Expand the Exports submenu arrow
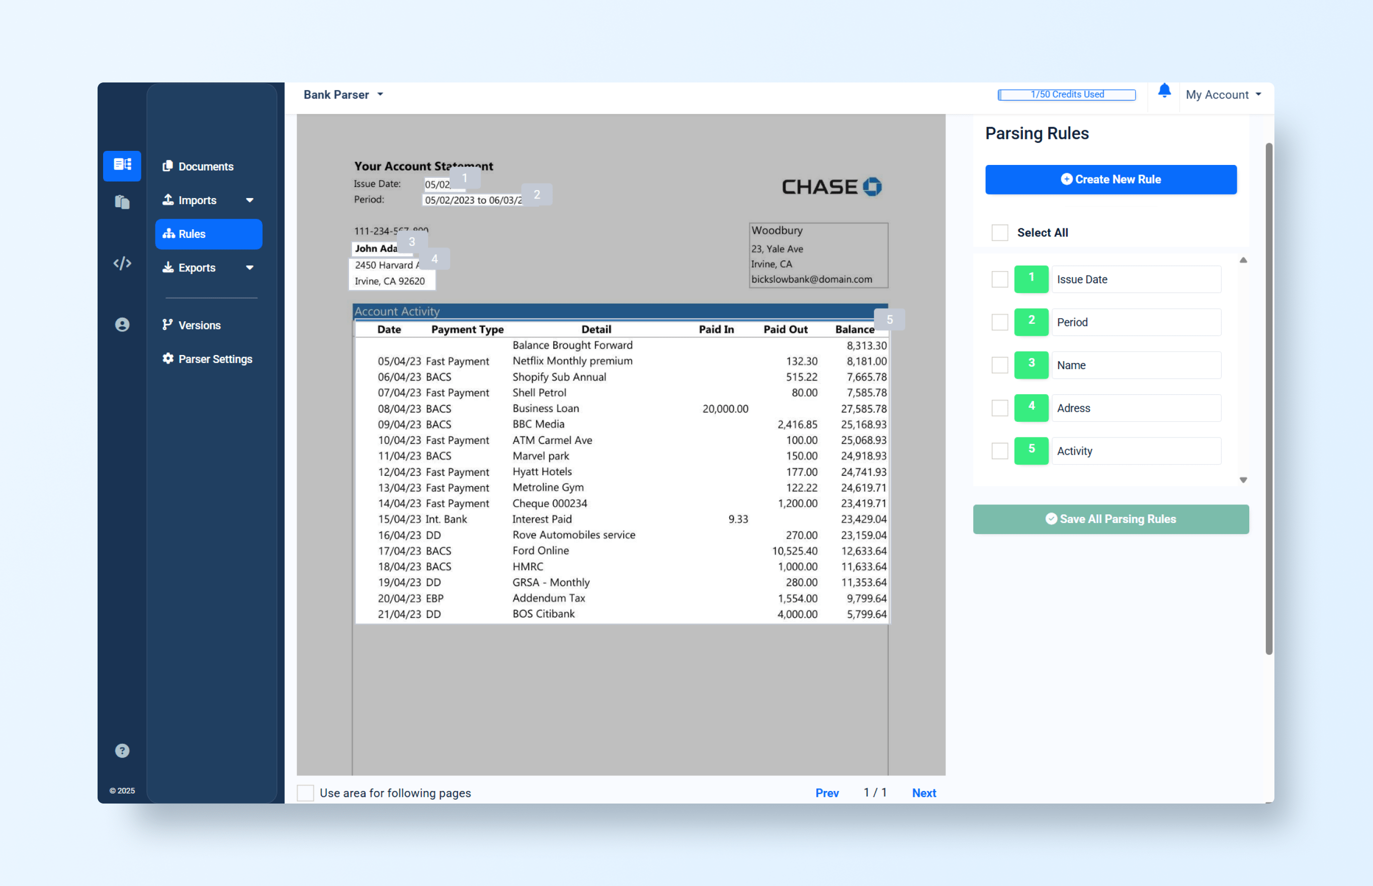The image size is (1373, 886). (x=250, y=268)
